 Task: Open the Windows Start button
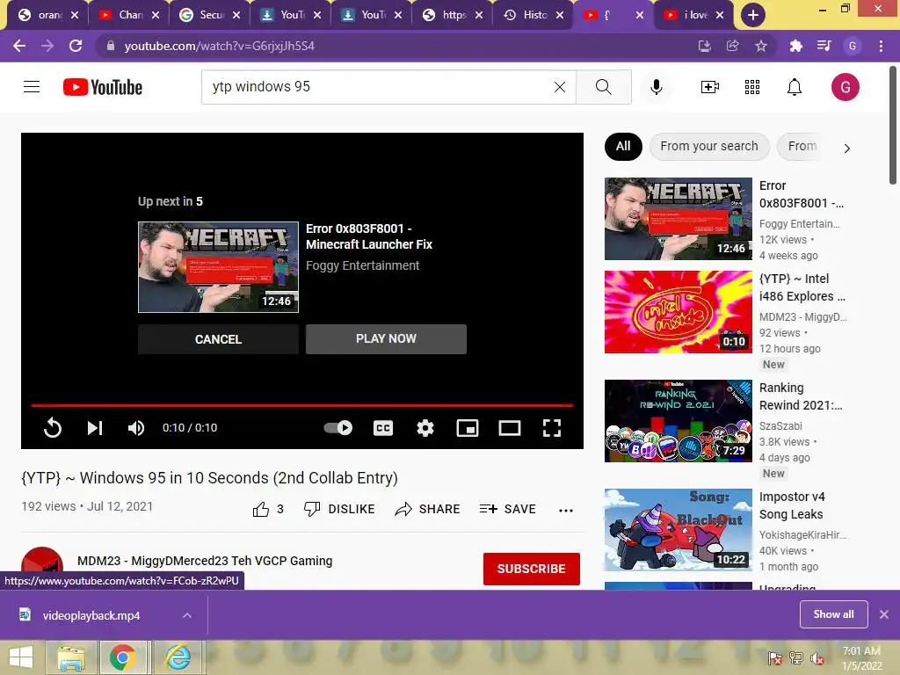click(x=21, y=657)
